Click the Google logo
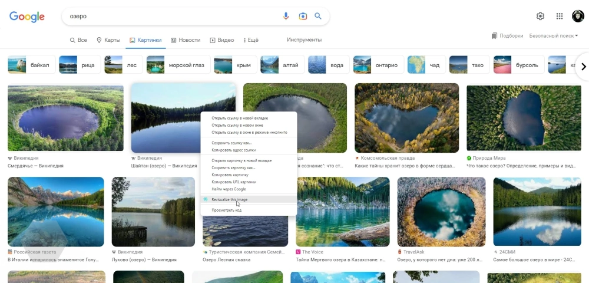 coord(27,17)
